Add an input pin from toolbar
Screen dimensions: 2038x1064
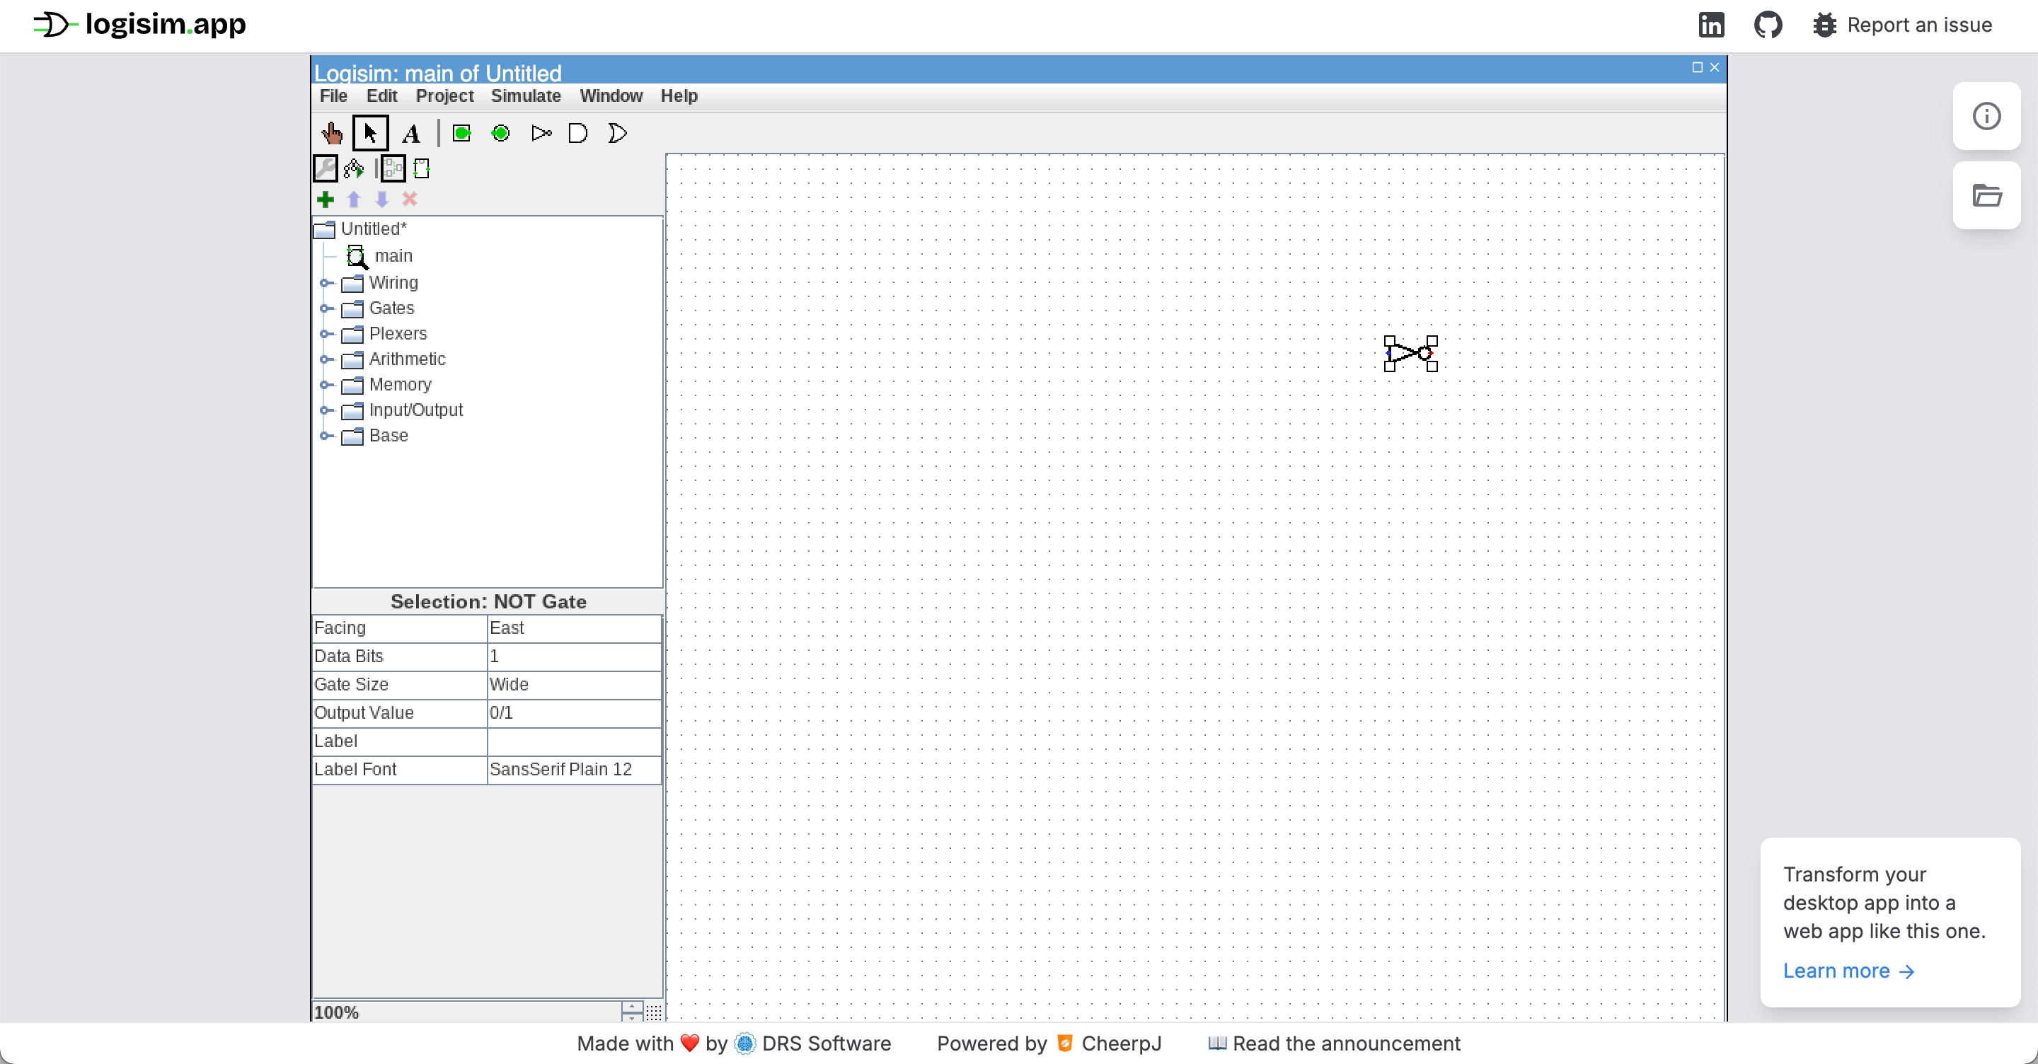tap(462, 133)
